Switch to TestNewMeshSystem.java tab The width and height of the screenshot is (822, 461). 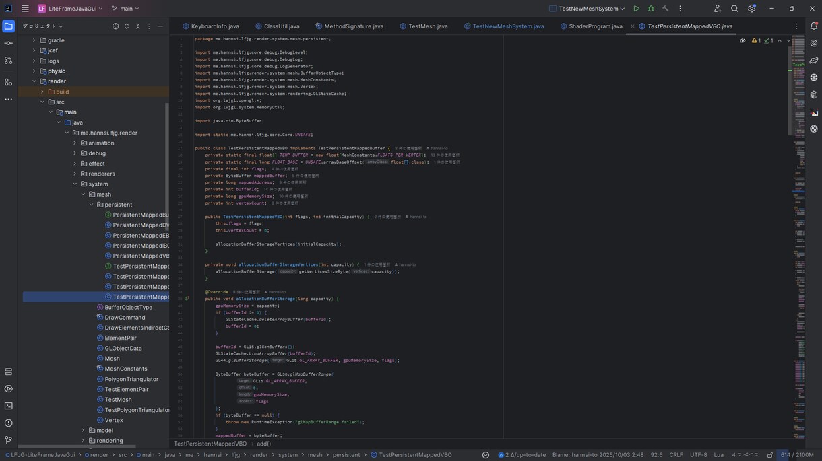pyautogui.click(x=503, y=26)
